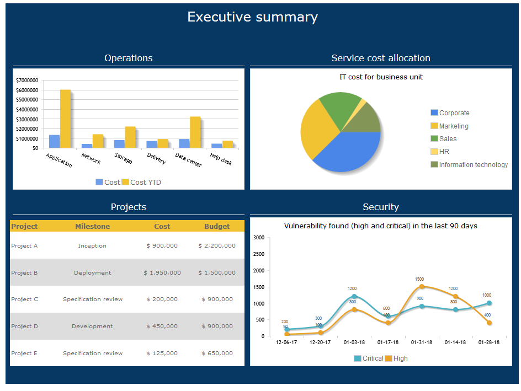Click the Critical data point at 01-03-18
The image size is (521, 391).
click(x=354, y=296)
